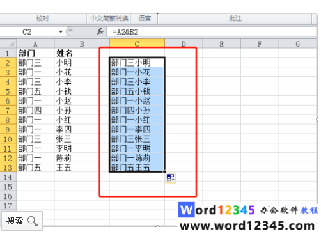
Task: Click 部门四 in column A
Action: point(35,110)
